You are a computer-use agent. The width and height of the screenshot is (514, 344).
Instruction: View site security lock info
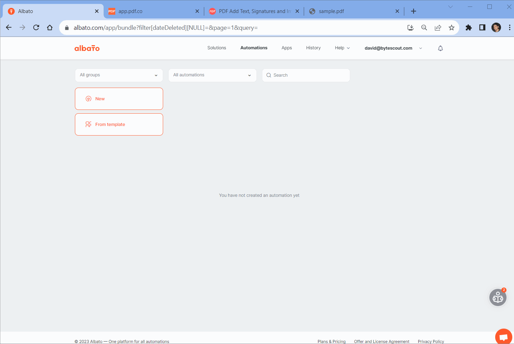(67, 28)
